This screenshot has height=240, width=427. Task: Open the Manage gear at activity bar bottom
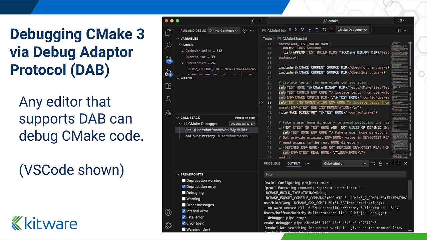168,226
